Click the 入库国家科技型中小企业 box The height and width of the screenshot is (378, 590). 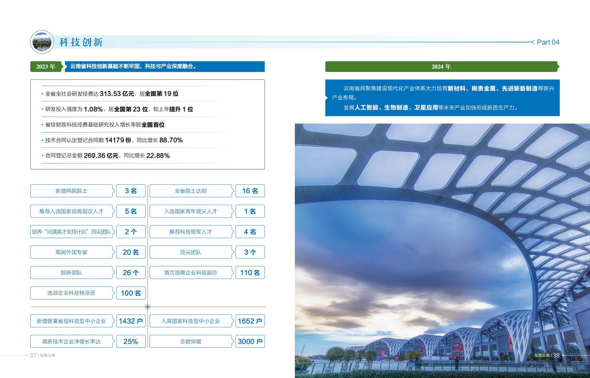tap(191, 321)
